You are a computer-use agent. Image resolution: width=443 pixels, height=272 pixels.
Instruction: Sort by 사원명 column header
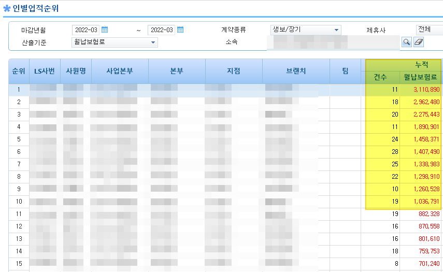click(76, 71)
